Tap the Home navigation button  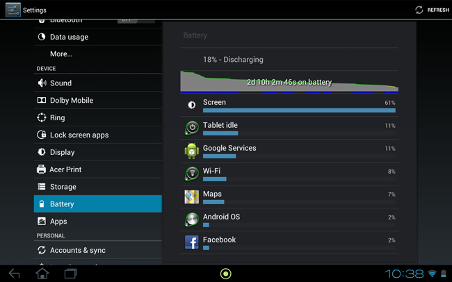(x=42, y=274)
